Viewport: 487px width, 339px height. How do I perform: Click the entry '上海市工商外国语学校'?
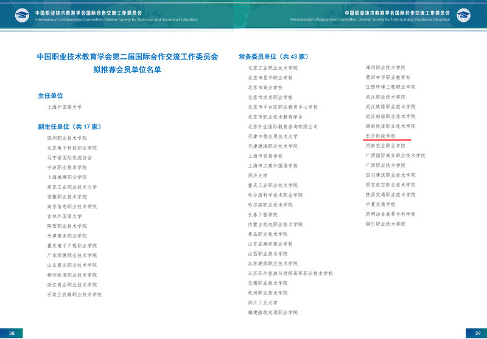pyautogui.click(x=273, y=166)
